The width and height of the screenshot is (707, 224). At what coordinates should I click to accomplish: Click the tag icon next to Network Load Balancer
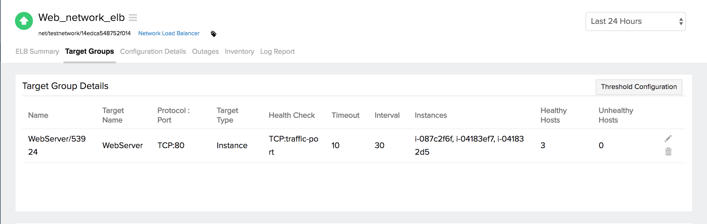[213, 33]
